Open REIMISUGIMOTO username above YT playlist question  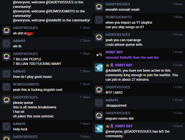pos(118,17)
